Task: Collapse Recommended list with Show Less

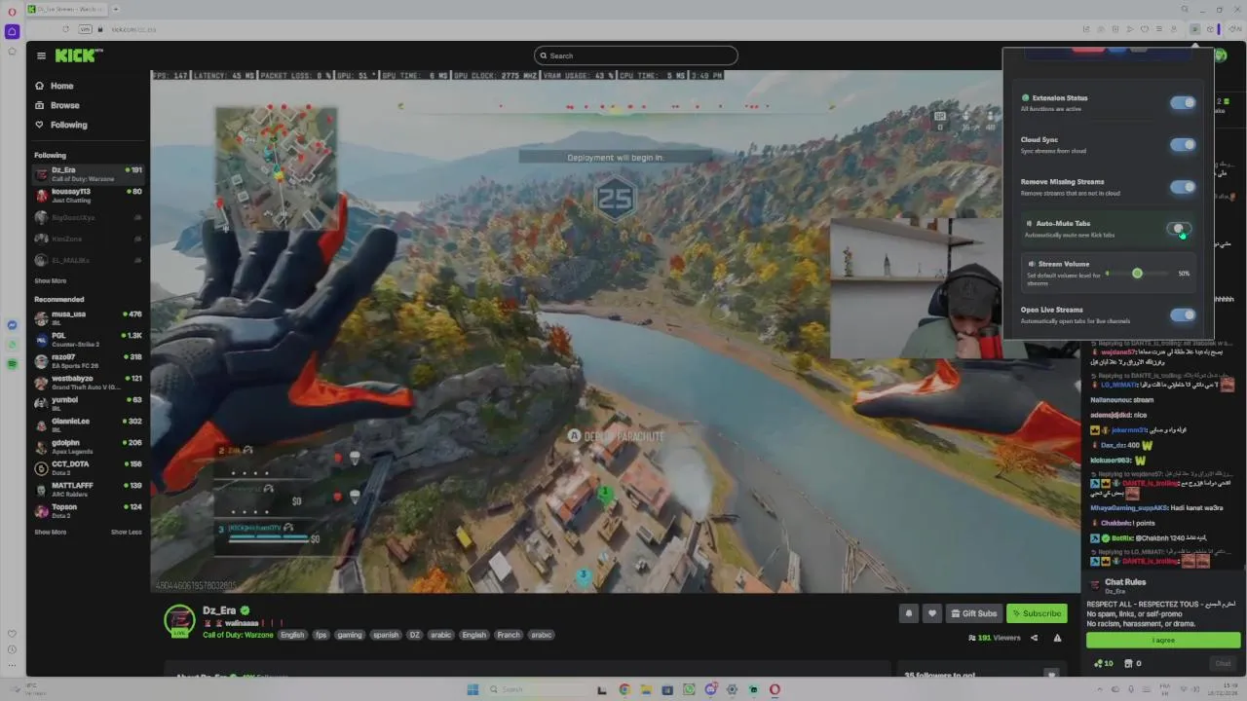Action: (x=126, y=532)
